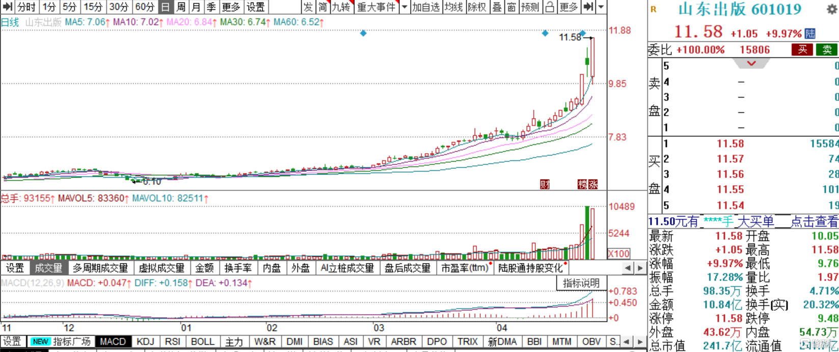Click the R badge beside stock name
The width and height of the screenshot is (839, 352).
654,10
